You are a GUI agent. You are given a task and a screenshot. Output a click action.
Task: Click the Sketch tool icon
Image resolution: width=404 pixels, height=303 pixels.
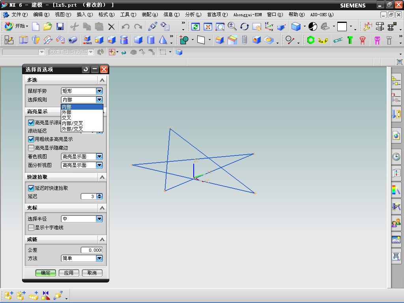tap(9, 40)
